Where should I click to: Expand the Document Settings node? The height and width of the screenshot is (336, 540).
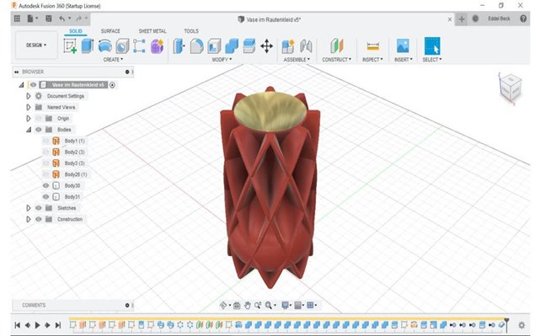(29, 96)
